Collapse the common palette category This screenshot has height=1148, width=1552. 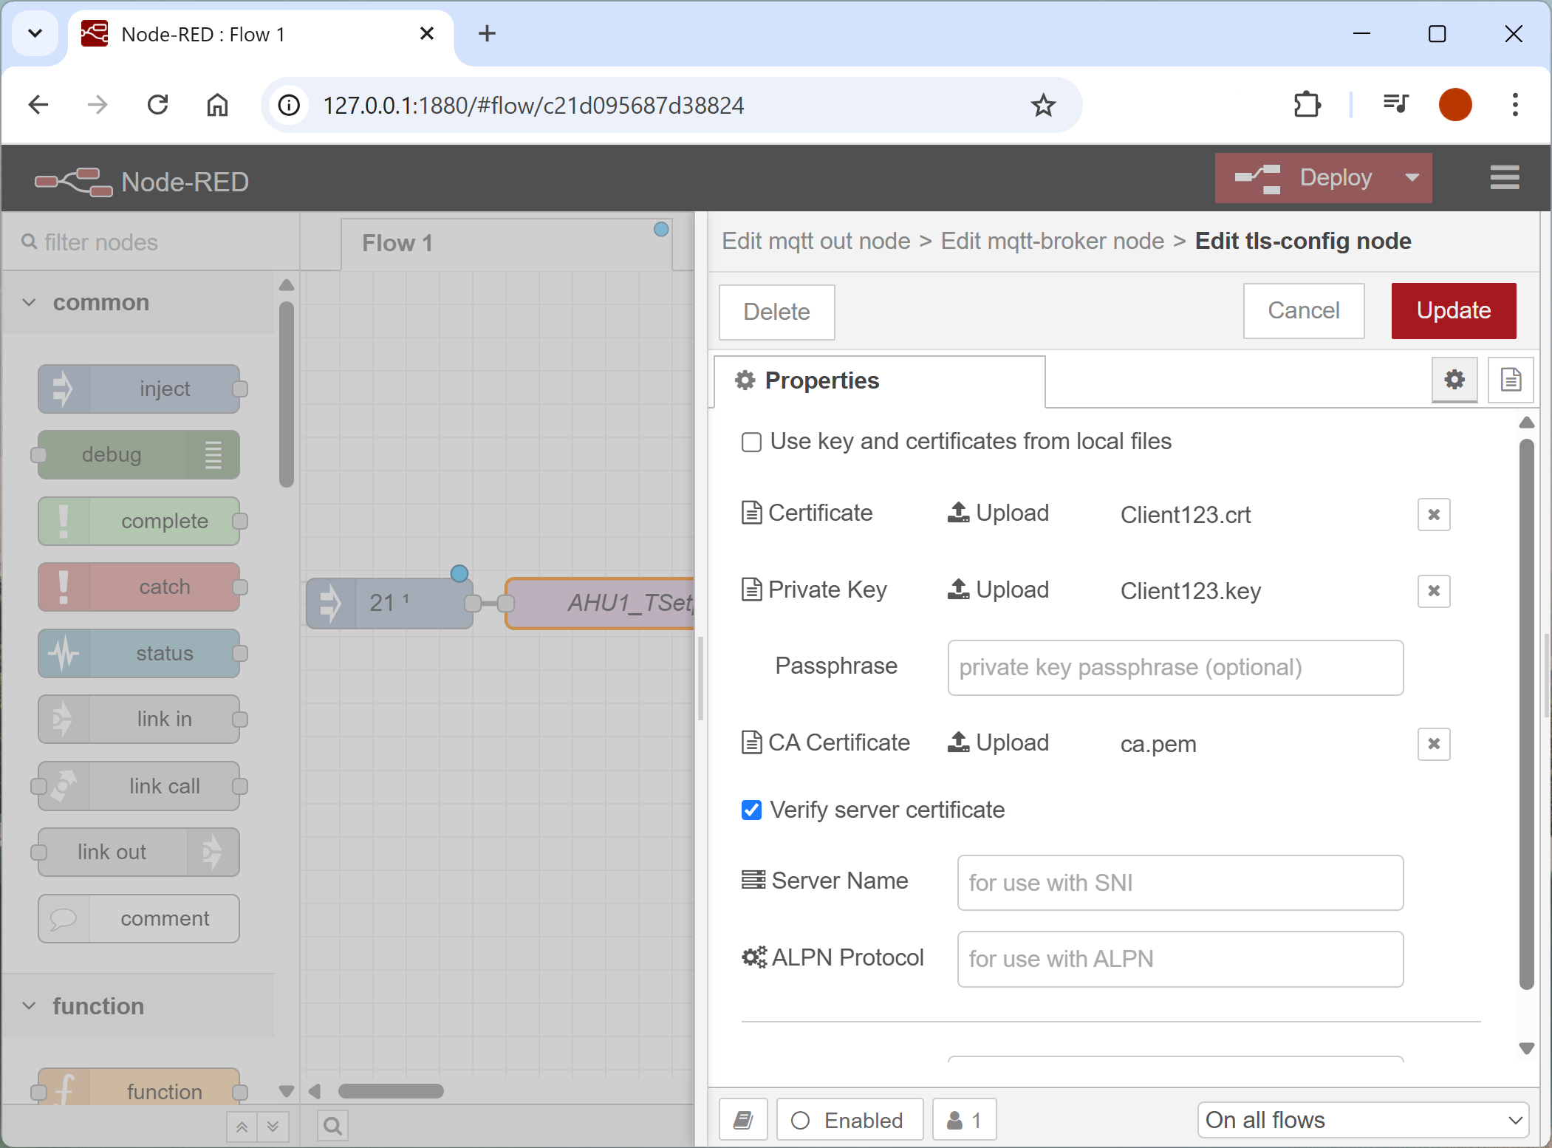coord(30,303)
